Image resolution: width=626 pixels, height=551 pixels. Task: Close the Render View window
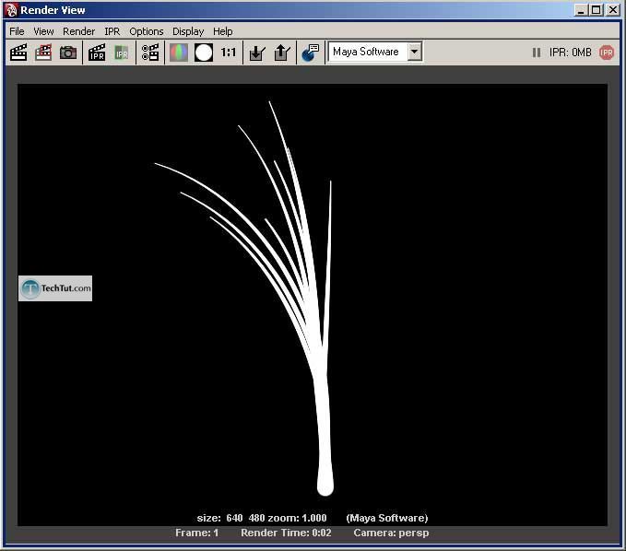(x=613, y=10)
